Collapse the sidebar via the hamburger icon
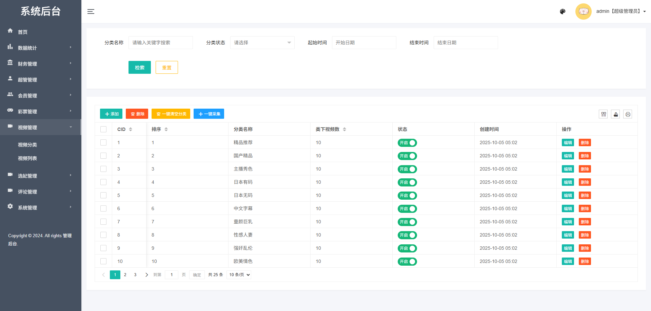Image resolution: width=651 pixels, height=311 pixels. (91, 11)
